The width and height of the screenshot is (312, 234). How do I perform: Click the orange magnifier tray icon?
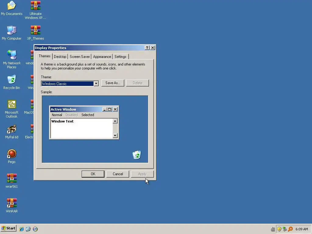coord(290,229)
